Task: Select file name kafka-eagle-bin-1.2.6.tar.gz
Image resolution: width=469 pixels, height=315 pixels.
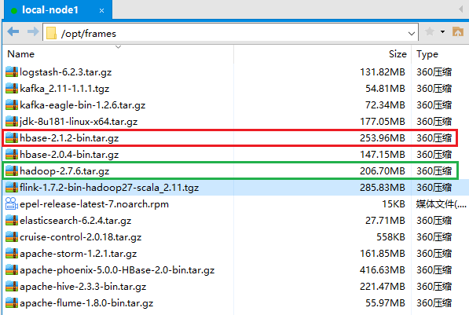Action: pos(82,105)
